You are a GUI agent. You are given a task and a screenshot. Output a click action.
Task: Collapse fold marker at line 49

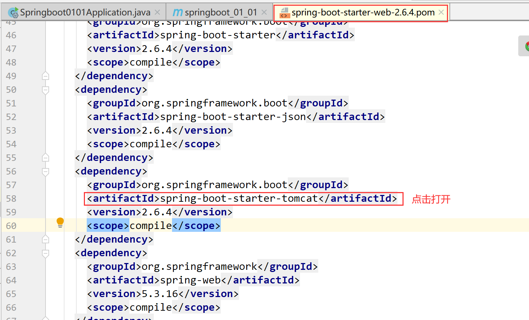(x=46, y=76)
